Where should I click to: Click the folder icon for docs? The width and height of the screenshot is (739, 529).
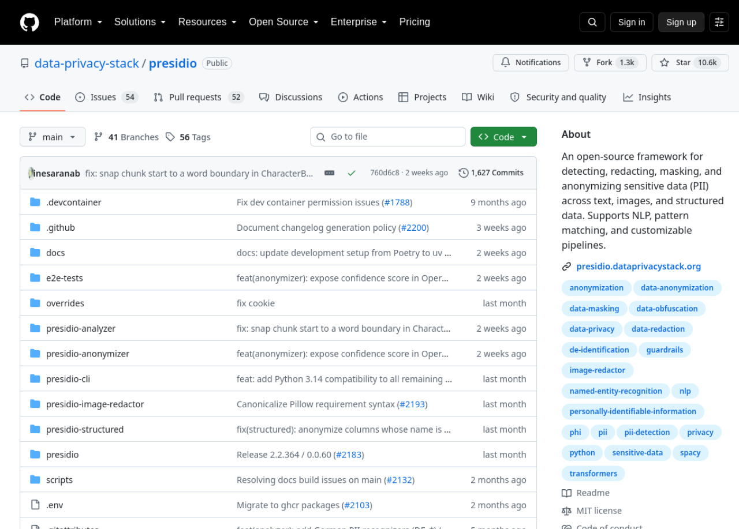[x=35, y=253]
